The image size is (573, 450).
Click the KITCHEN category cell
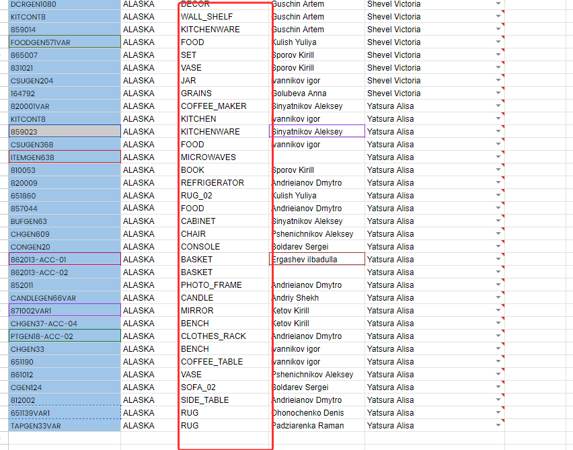coord(223,119)
